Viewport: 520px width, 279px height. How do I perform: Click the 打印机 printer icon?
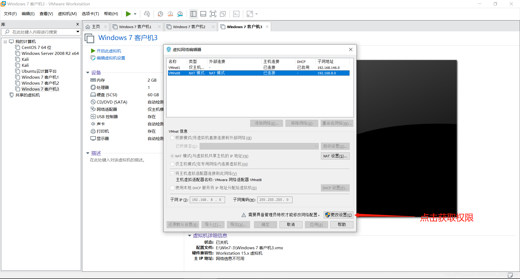pos(93,131)
